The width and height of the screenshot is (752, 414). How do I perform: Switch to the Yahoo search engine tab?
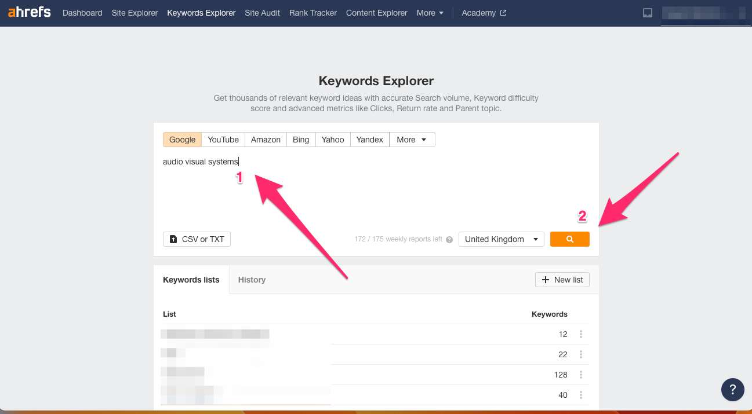(333, 140)
